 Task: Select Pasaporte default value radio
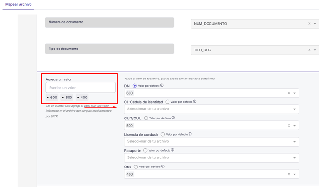point(145,150)
